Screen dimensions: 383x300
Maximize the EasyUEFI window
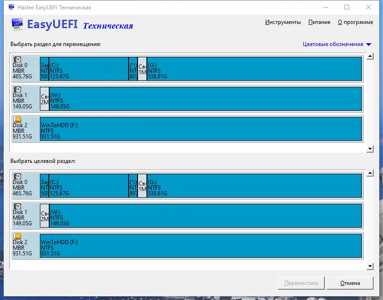pyautogui.click(x=347, y=8)
